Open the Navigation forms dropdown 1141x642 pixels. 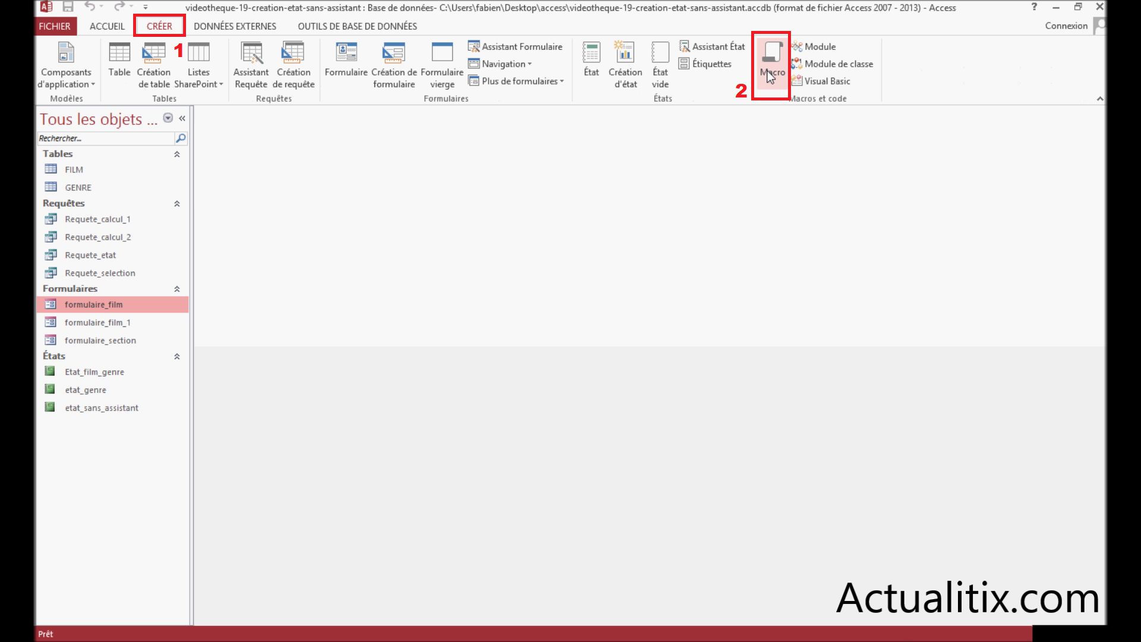500,64
